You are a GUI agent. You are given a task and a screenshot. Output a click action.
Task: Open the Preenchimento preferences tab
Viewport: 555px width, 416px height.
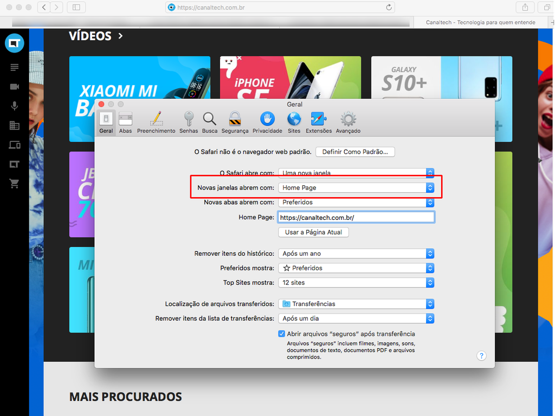click(x=156, y=122)
